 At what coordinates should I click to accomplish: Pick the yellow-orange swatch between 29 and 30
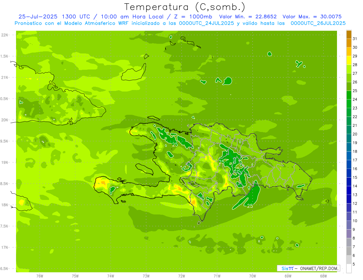pyautogui.click(x=349, y=52)
